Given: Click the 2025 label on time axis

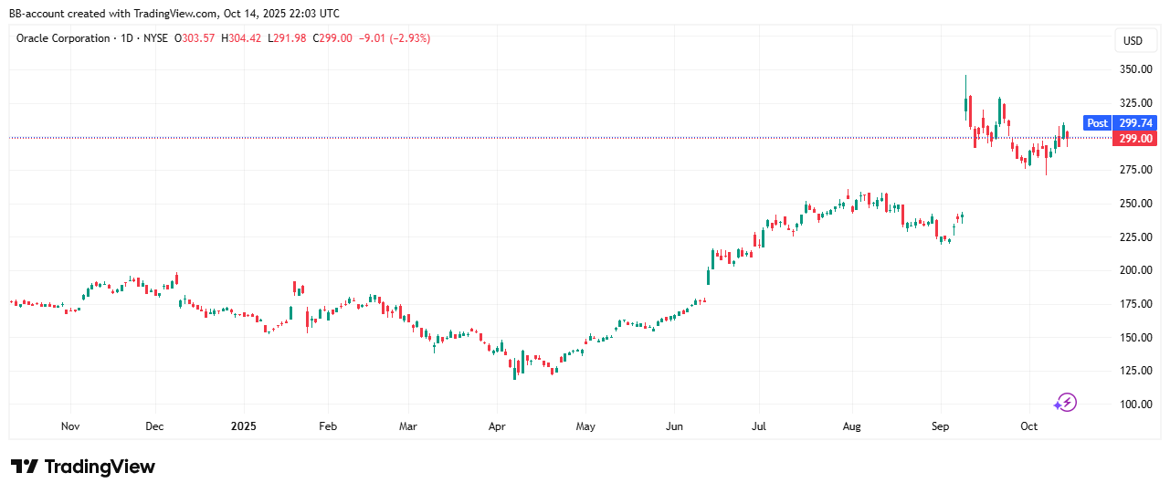Looking at the screenshot, I should tap(244, 426).
